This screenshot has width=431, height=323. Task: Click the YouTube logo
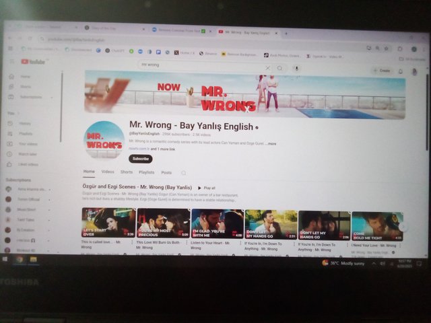point(33,62)
